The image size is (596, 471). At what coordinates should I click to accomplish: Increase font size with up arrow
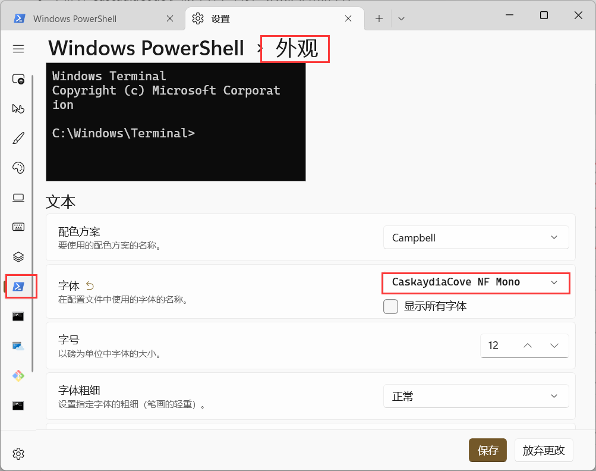click(x=527, y=346)
